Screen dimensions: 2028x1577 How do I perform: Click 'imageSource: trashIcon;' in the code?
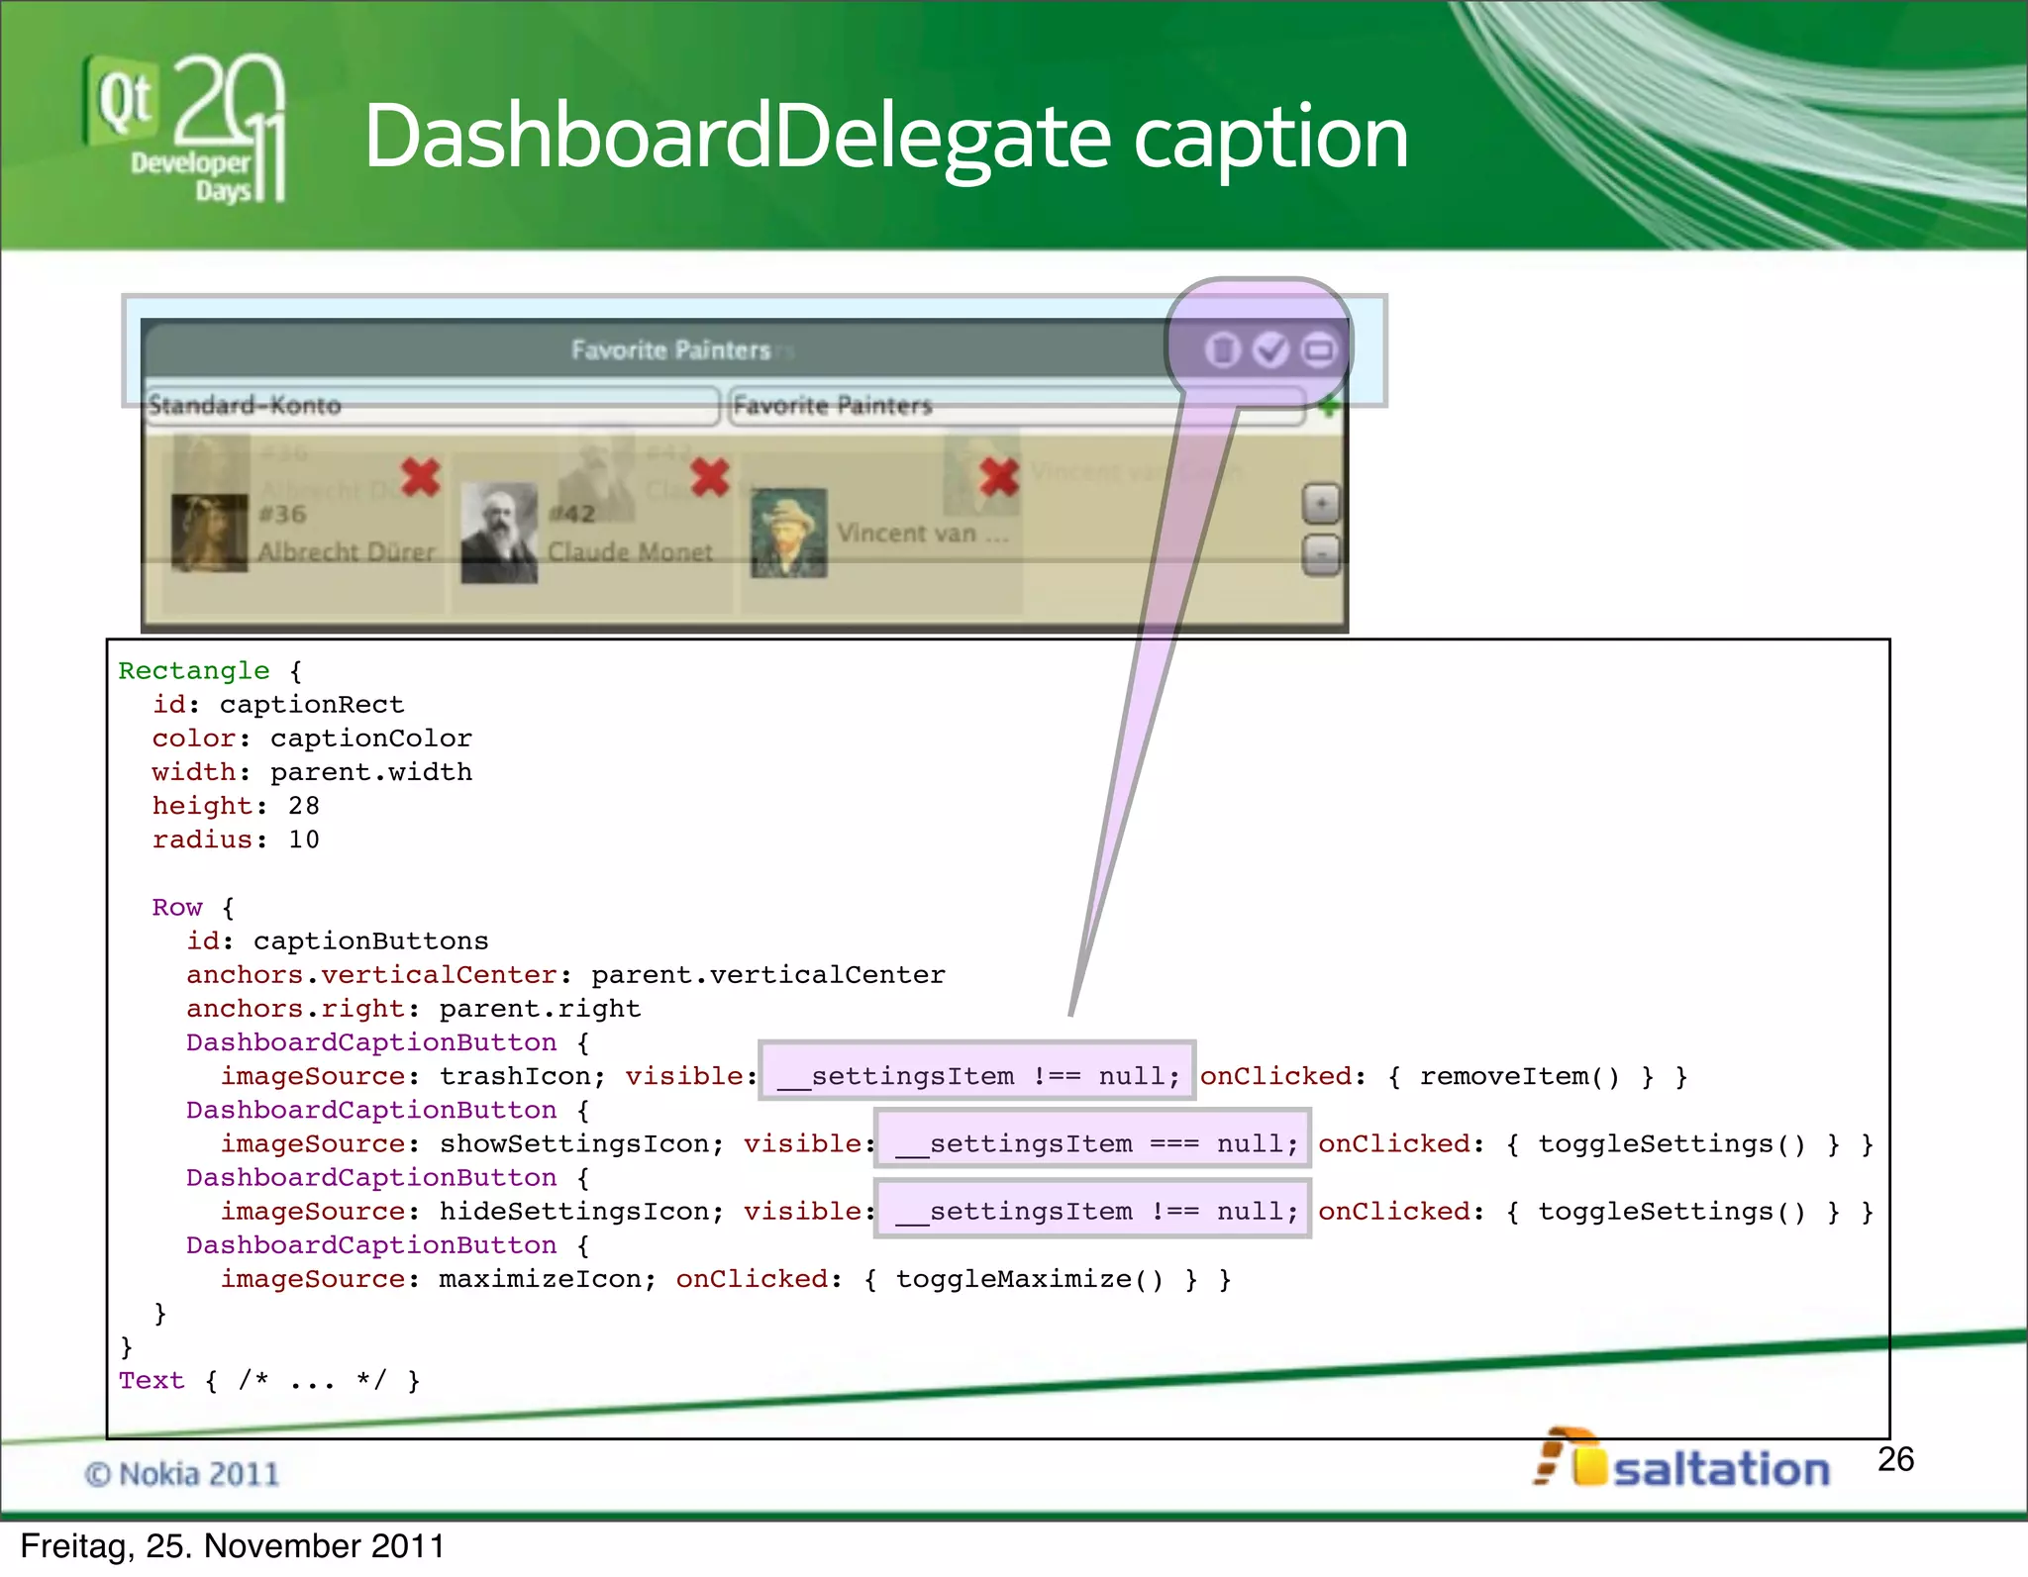[413, 1077]
